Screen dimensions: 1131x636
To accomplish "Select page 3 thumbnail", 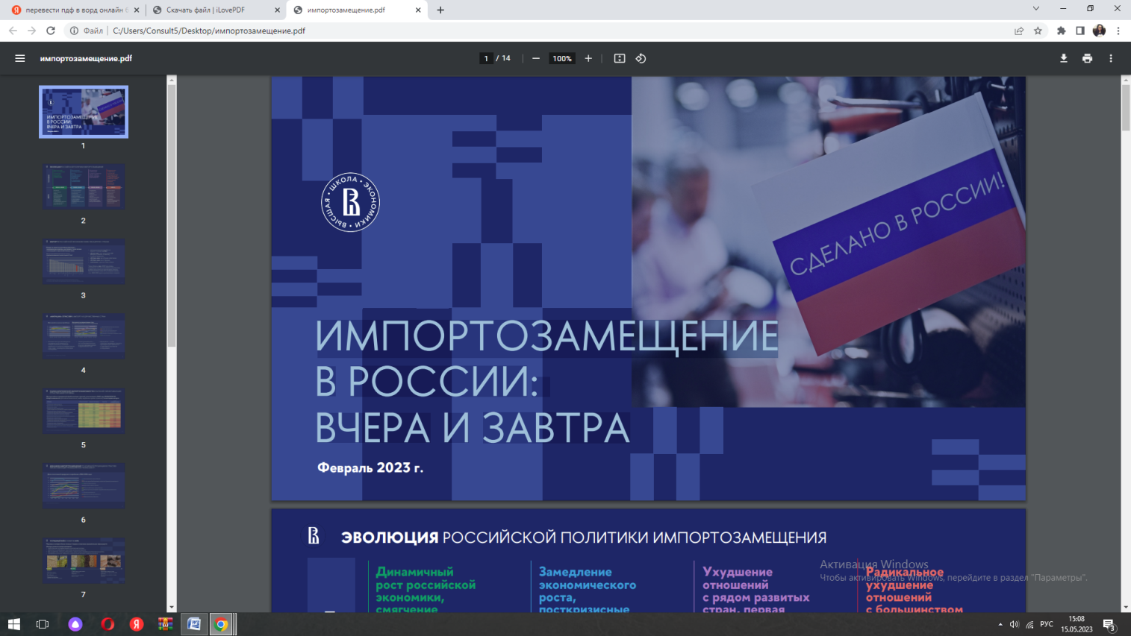I will click(84, 261).
